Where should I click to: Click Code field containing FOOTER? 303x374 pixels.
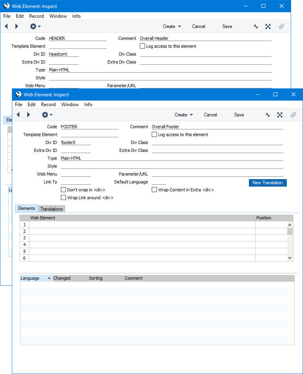(90, 127)
